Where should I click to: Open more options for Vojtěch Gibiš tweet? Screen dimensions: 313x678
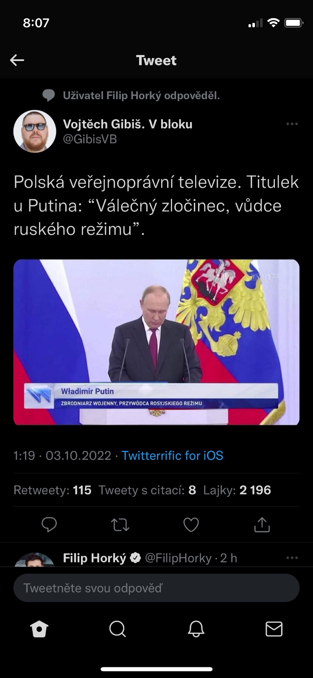292,124
